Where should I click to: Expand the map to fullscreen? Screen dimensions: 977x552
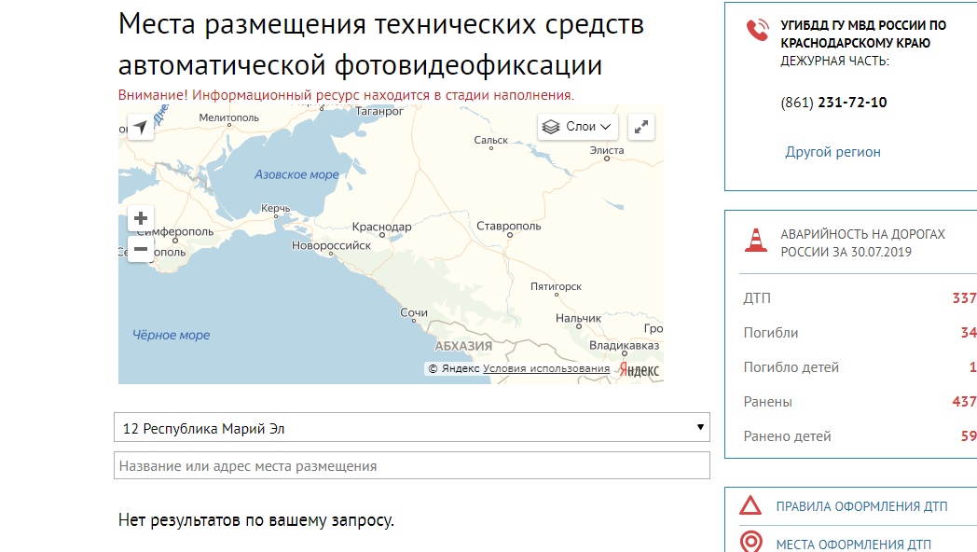pos(641,127)
